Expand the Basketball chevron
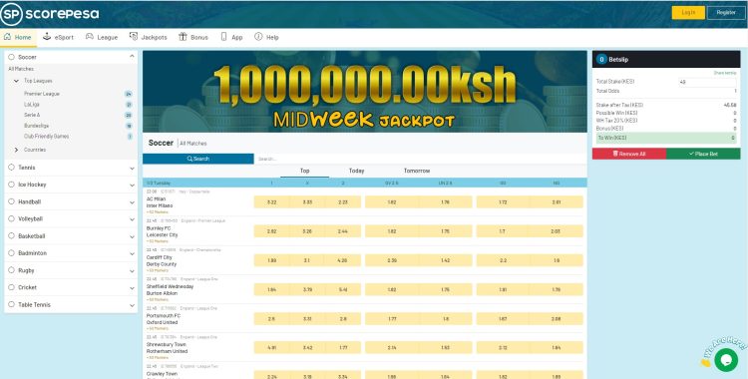 [x=132, y=236]
